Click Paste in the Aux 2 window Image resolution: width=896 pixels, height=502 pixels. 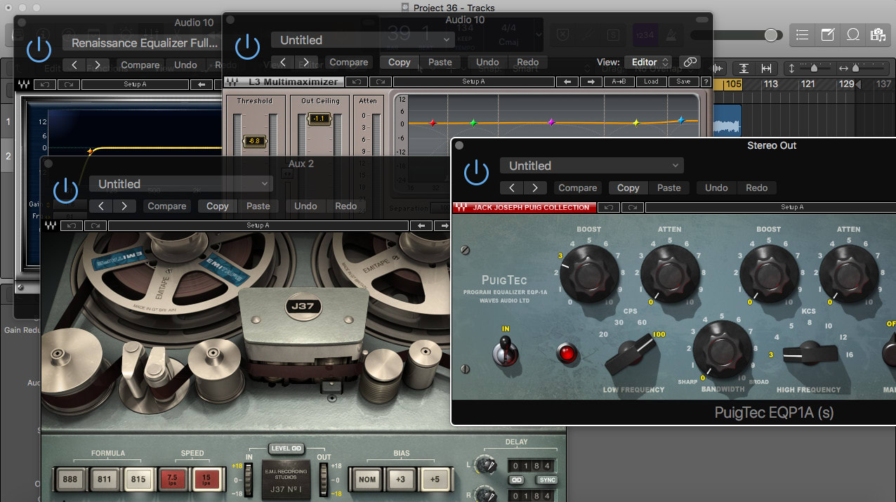coord(258,206)
